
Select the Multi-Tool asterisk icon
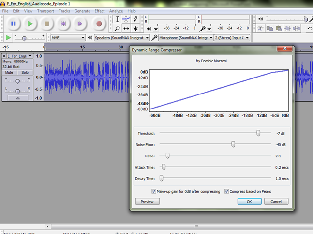(x=135, y=29)
